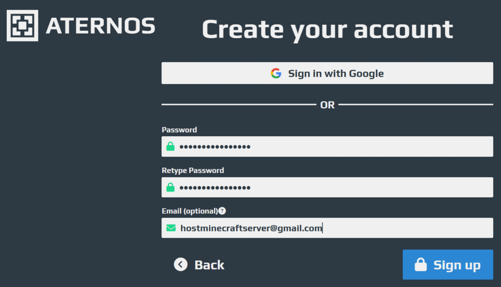Image resolution: width=501 pixels, height=287 pixels.
Task: Go back using the Back text link
Action: pyautogui.click(x=209, y=265)
